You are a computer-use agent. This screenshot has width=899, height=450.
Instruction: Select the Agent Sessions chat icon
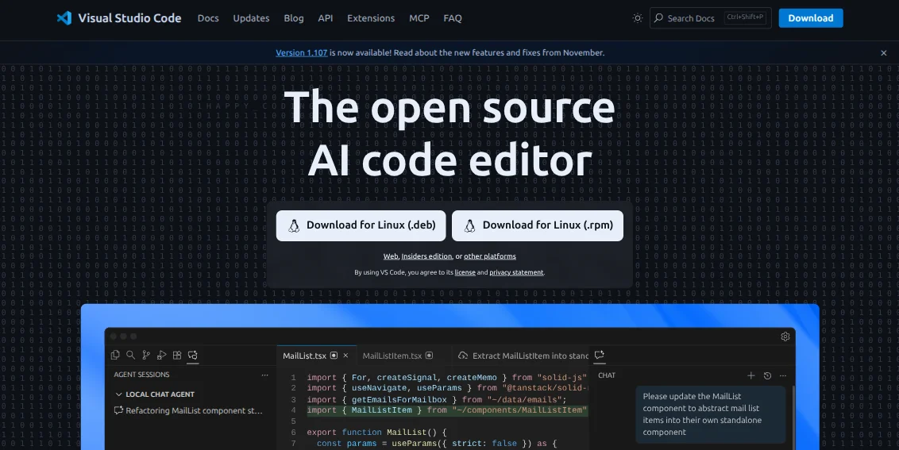[193, 355]
